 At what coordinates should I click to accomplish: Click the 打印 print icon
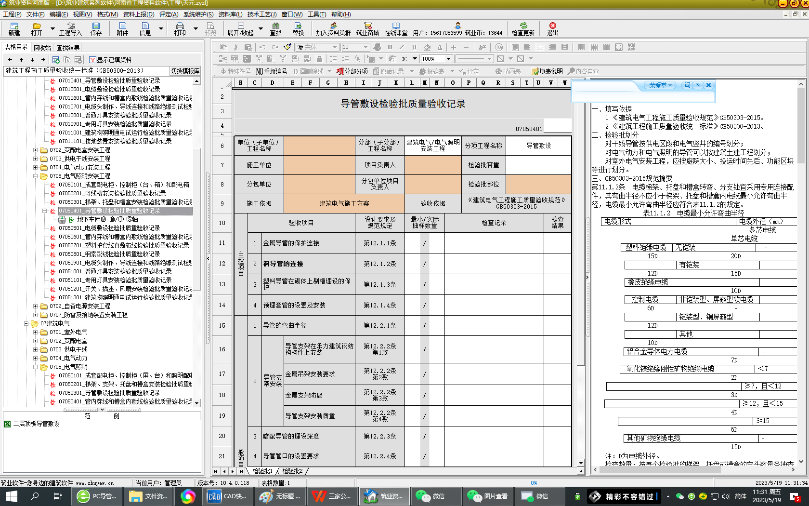pos(180,29)
